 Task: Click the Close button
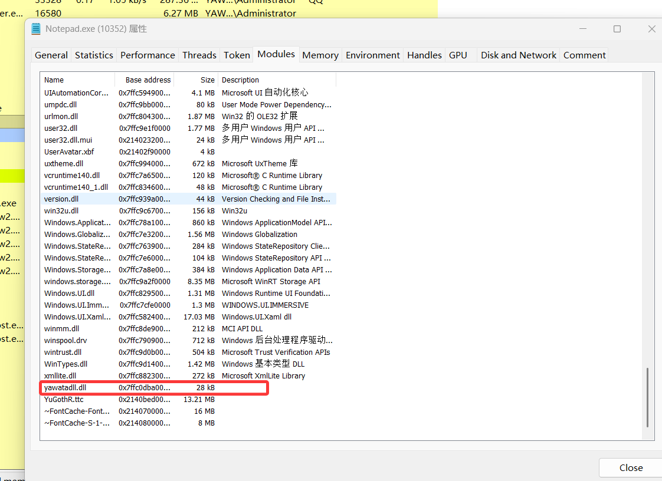631,467
